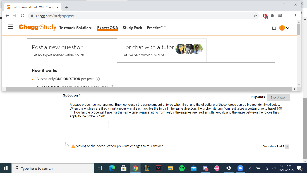Click the Chegg Study logo
Screen dimensions: 307x173
(37, 27)
